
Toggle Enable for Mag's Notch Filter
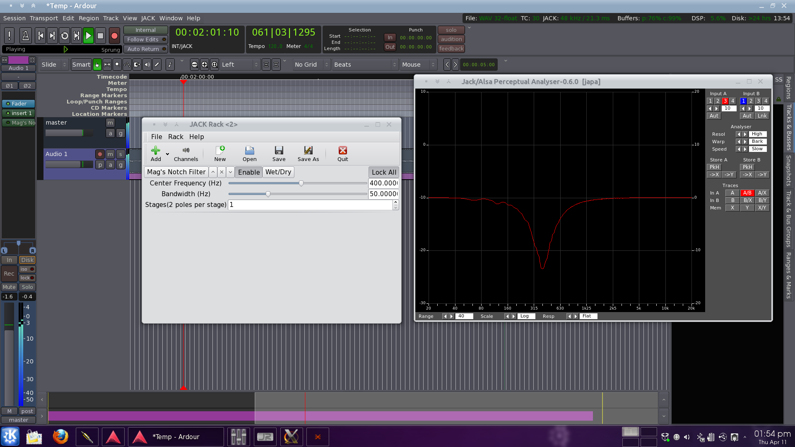point(249,172)
